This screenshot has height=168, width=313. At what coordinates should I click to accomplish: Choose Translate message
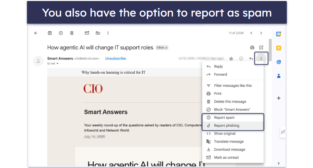click(x=233, y=141)
